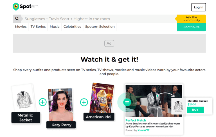
Task: Open the Spotern Selection menu
Action: coord(100,27)
